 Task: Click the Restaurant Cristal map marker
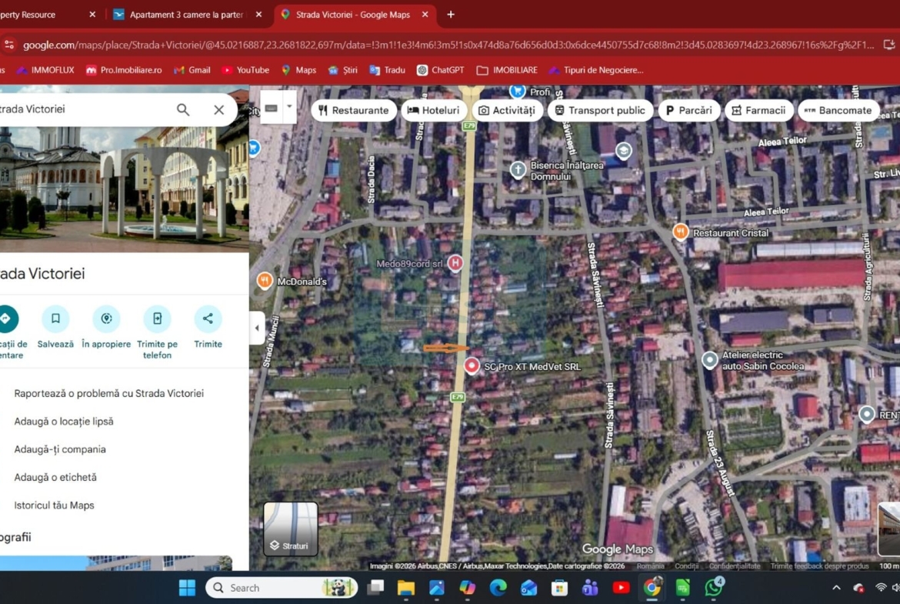pyautogui.click(x=680, y=232)
